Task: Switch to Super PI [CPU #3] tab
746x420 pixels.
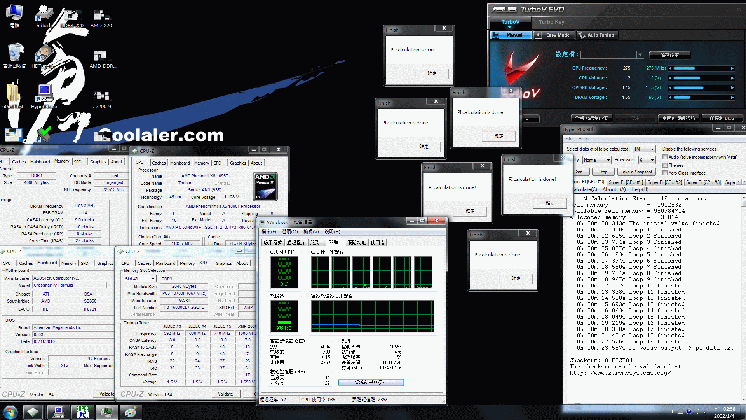Action: (703, 182)
